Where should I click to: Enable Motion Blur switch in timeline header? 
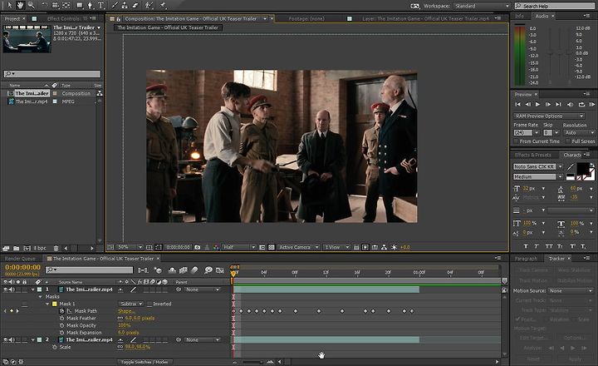pyautogui.click(x=194, y=270)
